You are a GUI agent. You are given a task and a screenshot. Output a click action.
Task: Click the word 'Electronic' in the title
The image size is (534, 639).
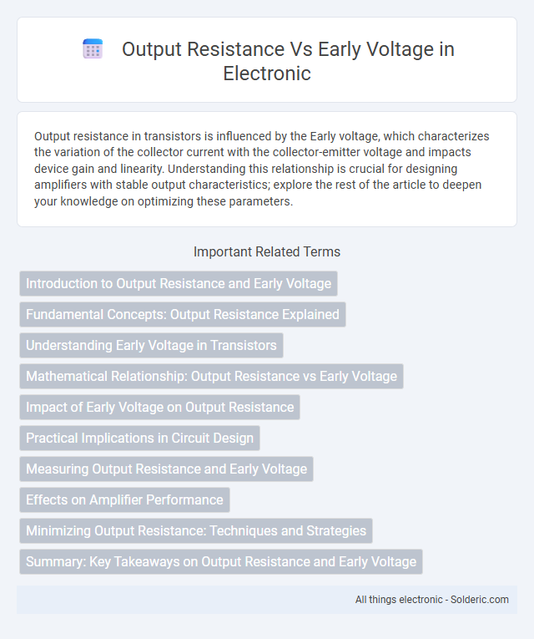tap(267, 74)
